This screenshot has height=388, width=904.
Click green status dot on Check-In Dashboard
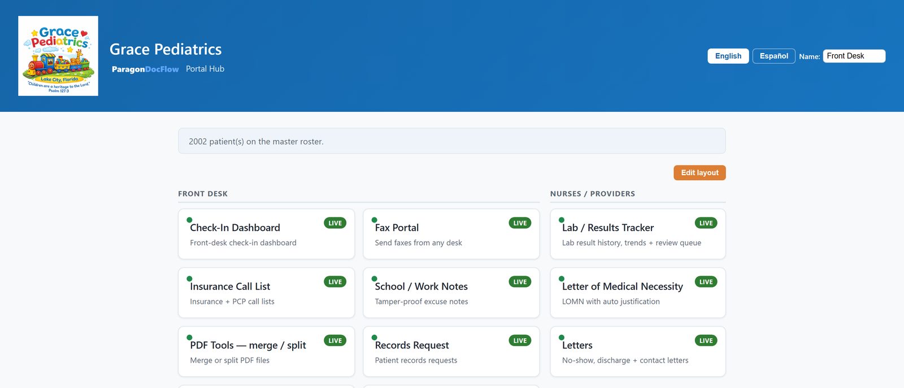pos(189,220)
